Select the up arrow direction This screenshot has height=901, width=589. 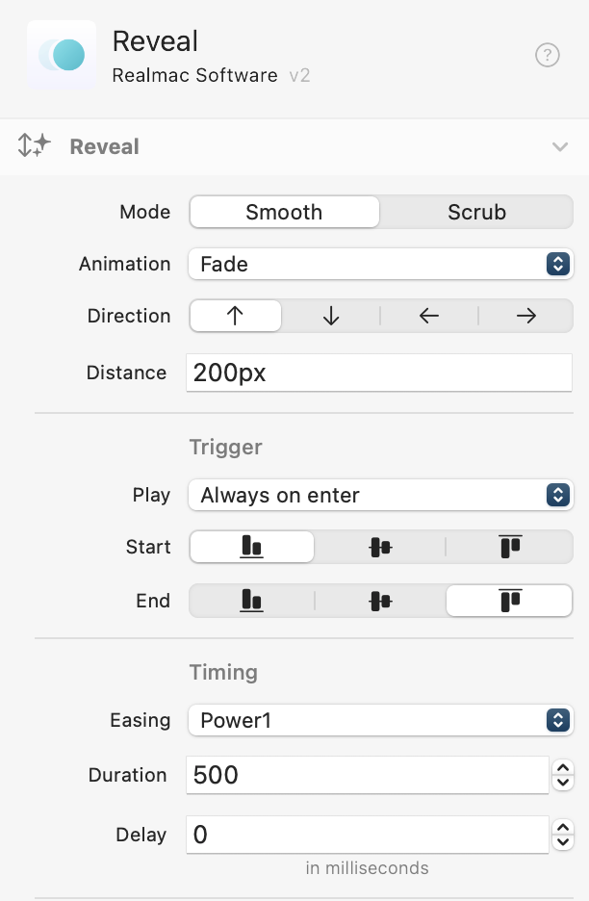point(236,316)
